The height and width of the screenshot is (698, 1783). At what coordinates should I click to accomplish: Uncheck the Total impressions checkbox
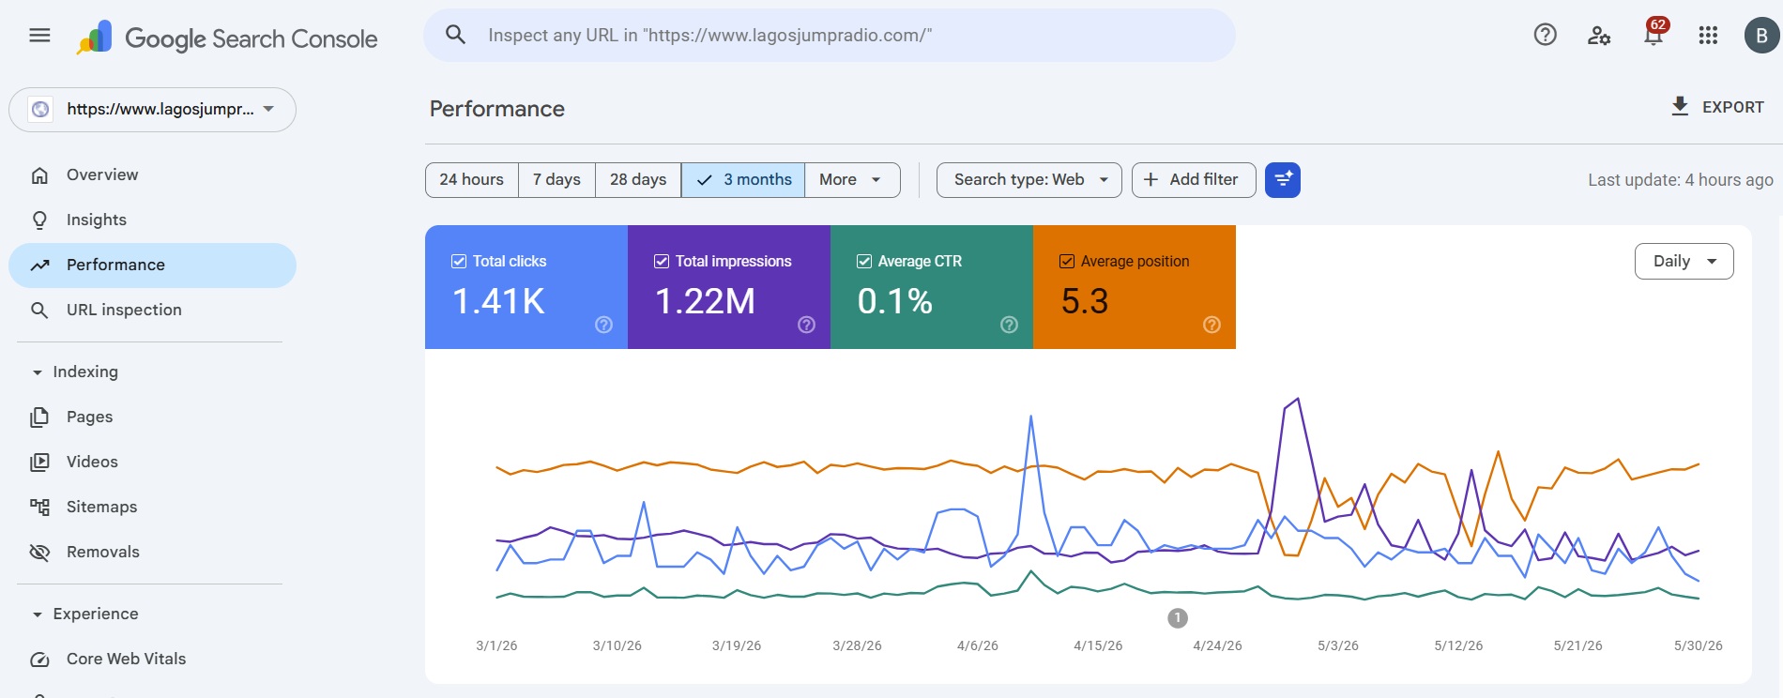click(662, 262)
